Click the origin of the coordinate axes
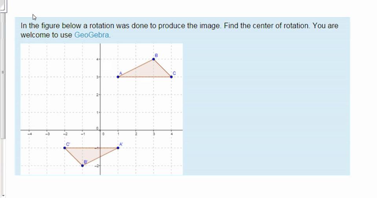The width and height of the screenshot is (377, 198). 100,130
